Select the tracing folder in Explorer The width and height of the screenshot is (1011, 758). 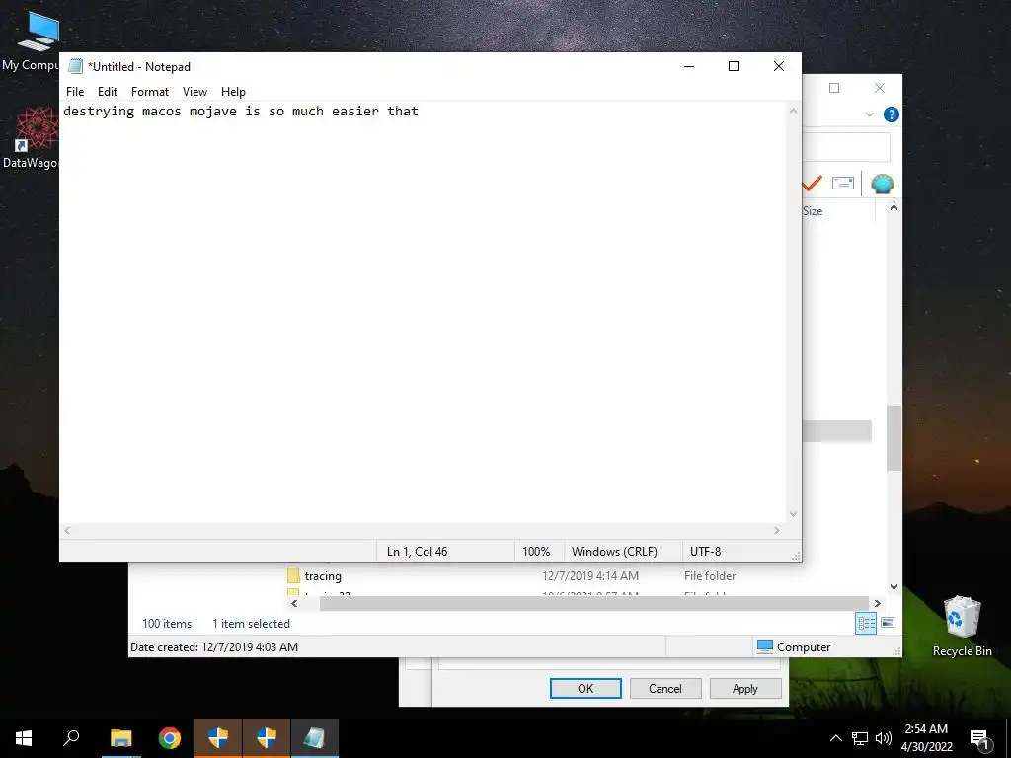pos(323,576)
